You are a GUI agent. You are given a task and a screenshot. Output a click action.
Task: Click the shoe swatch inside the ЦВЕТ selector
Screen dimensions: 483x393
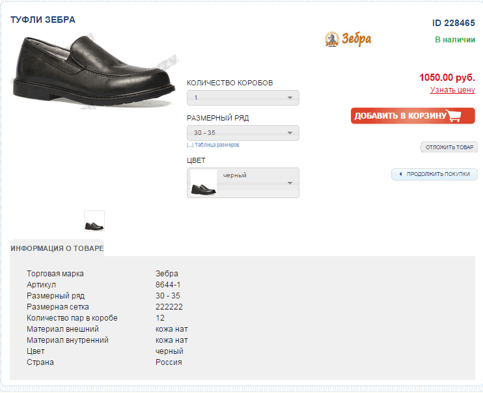(202, 183)
